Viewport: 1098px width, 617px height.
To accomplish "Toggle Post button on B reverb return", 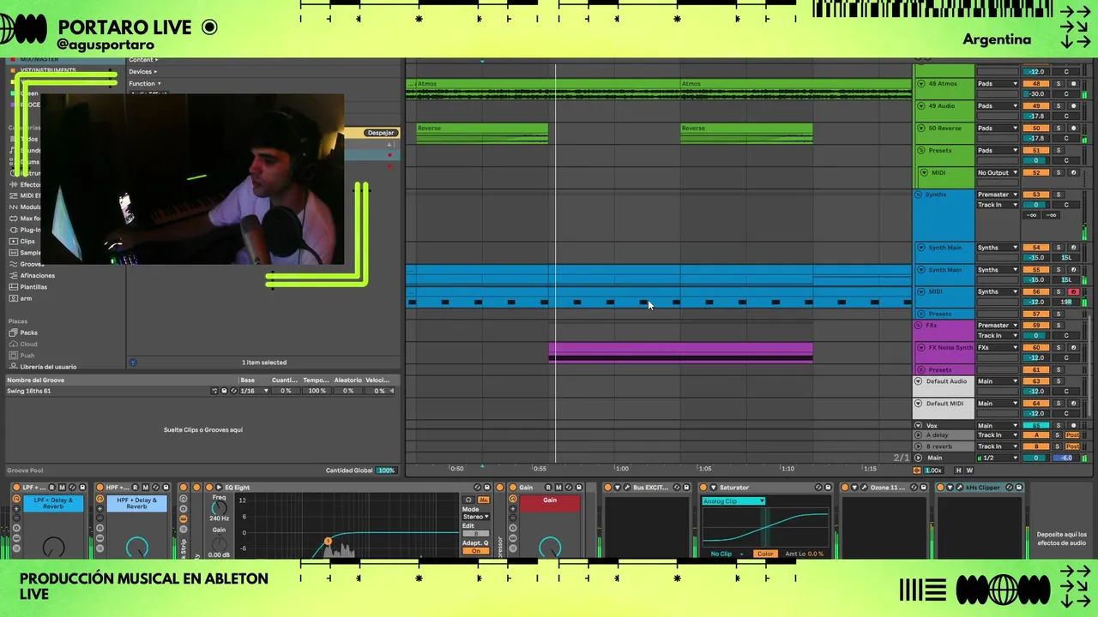I will [x=1072, y=446].
